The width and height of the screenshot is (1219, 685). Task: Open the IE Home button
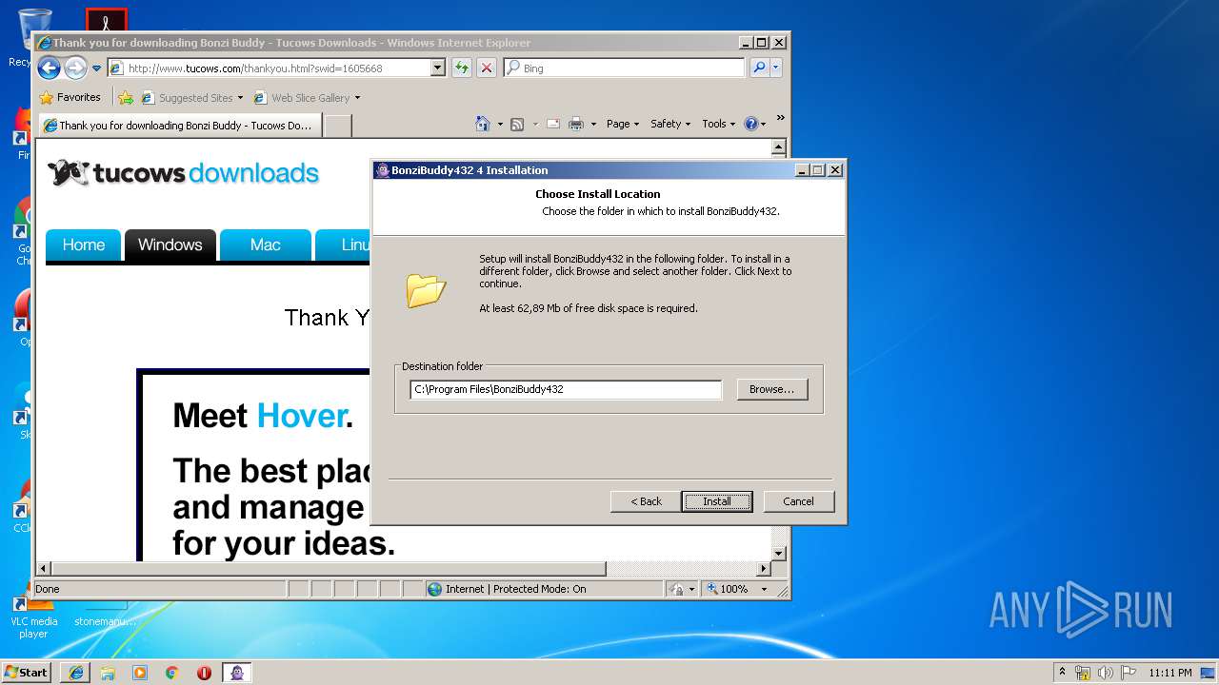coord(483,124)
